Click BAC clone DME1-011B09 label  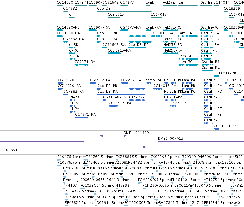pyautogui.click(x=136, y=133)
